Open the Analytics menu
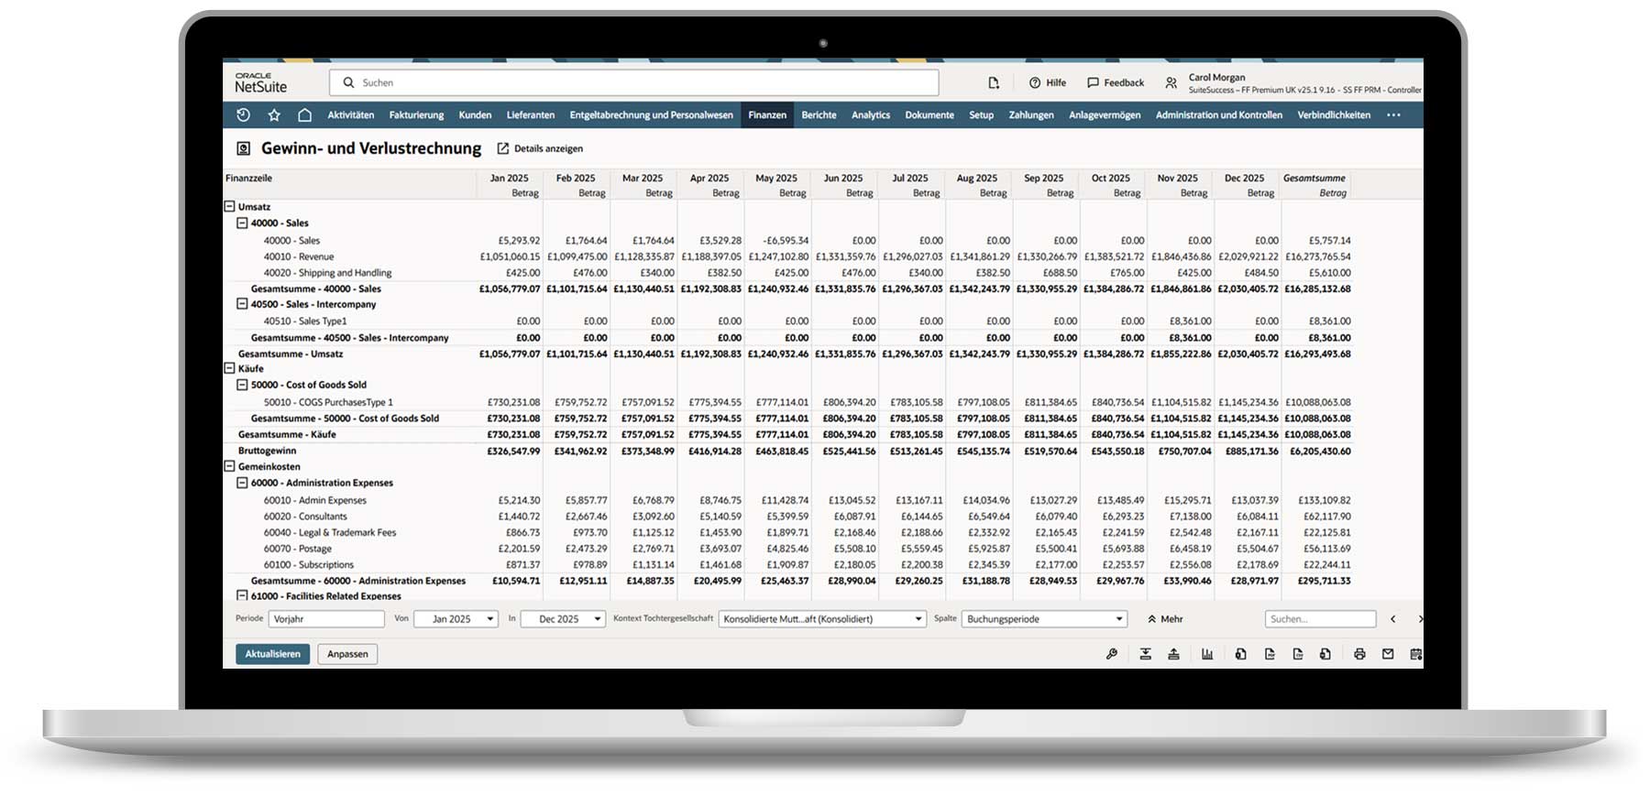The image size is (1650, 795). 871,115
